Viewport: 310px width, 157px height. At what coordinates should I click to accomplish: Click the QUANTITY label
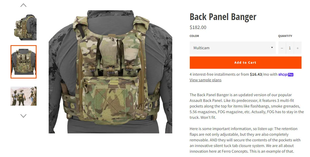pyautogui.click(x=285, y=36)
